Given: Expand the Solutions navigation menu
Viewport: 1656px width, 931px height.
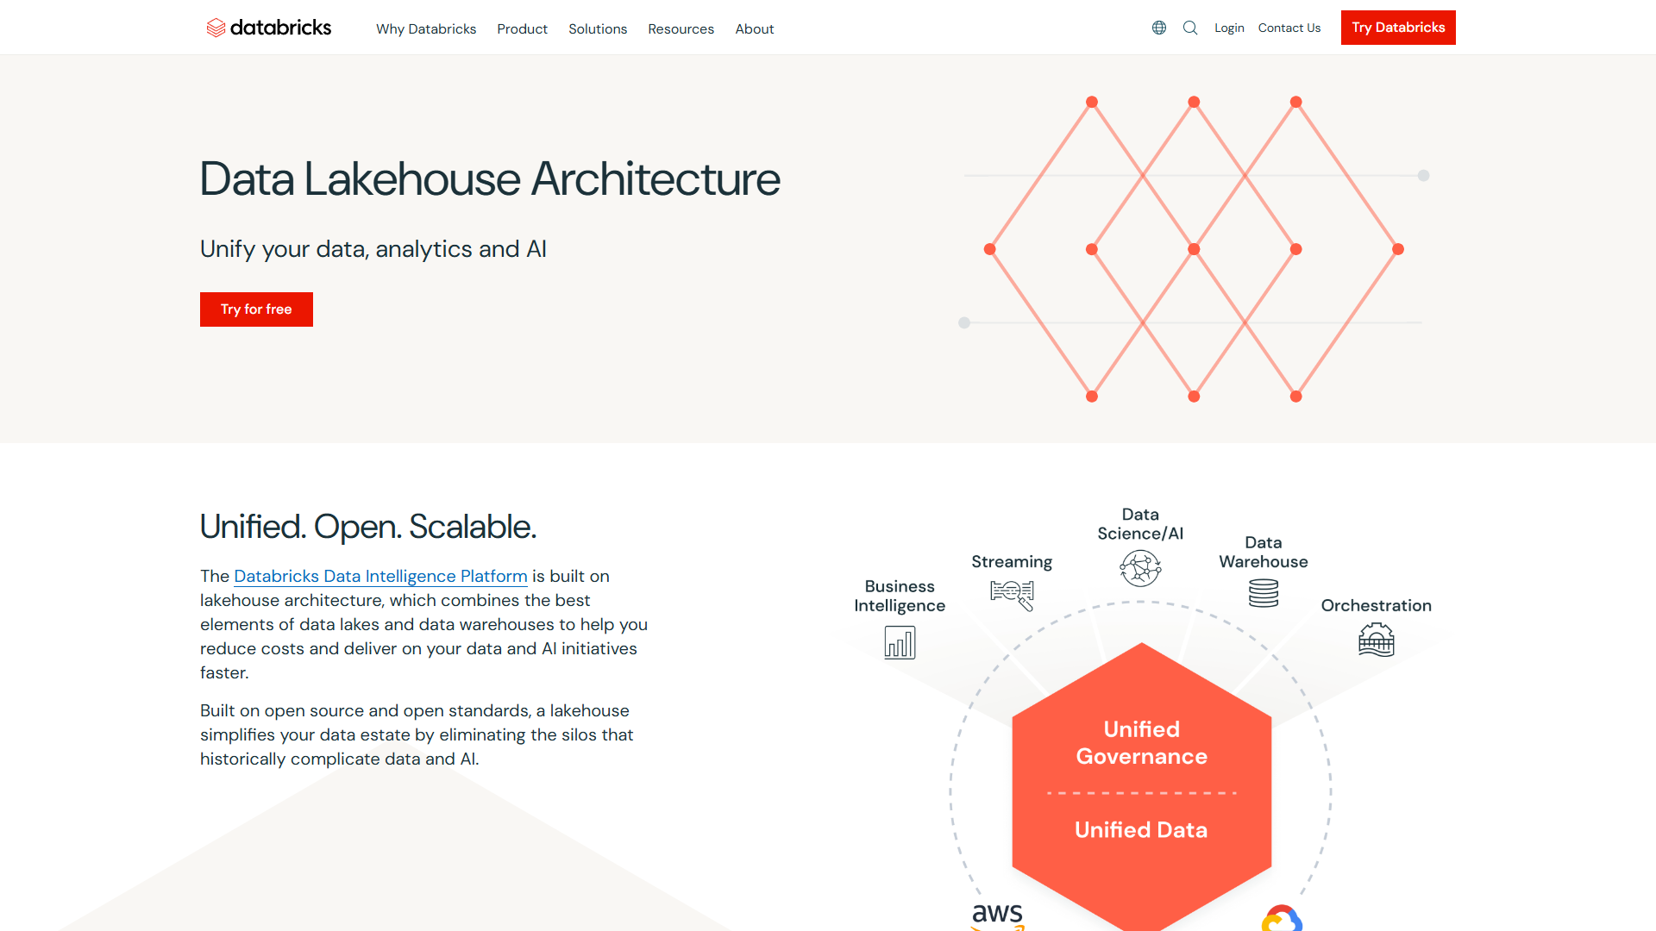Looking at the screenshot, I should (x=598, y=28).
